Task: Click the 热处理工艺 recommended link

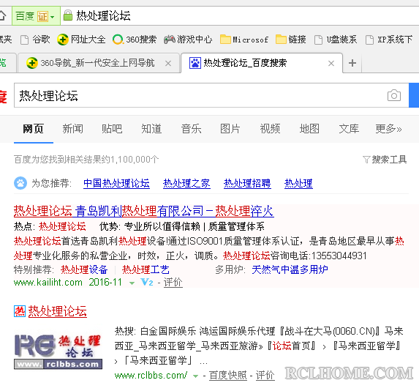Action: pyautogui.click(x=146, y=269)
